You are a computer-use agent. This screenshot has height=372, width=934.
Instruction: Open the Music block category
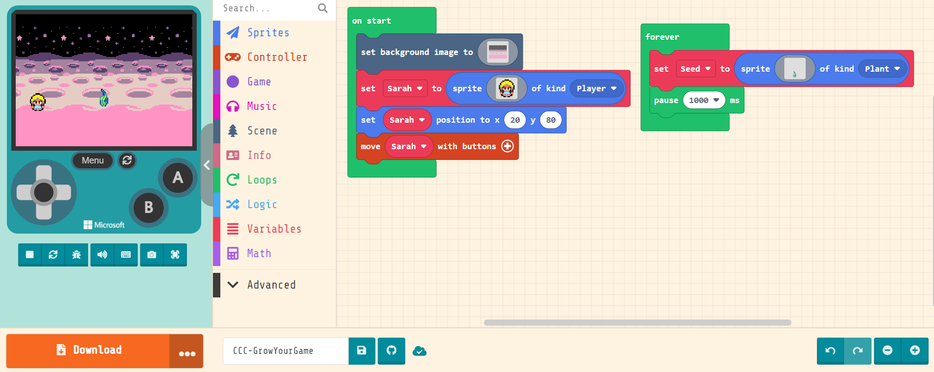pyautogui.click(x=274, y=106)
